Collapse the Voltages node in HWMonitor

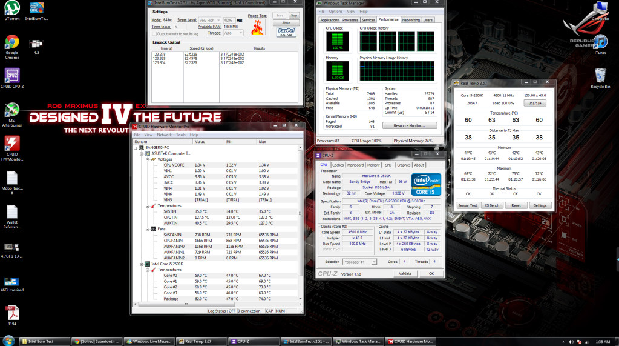click(148, 160)
